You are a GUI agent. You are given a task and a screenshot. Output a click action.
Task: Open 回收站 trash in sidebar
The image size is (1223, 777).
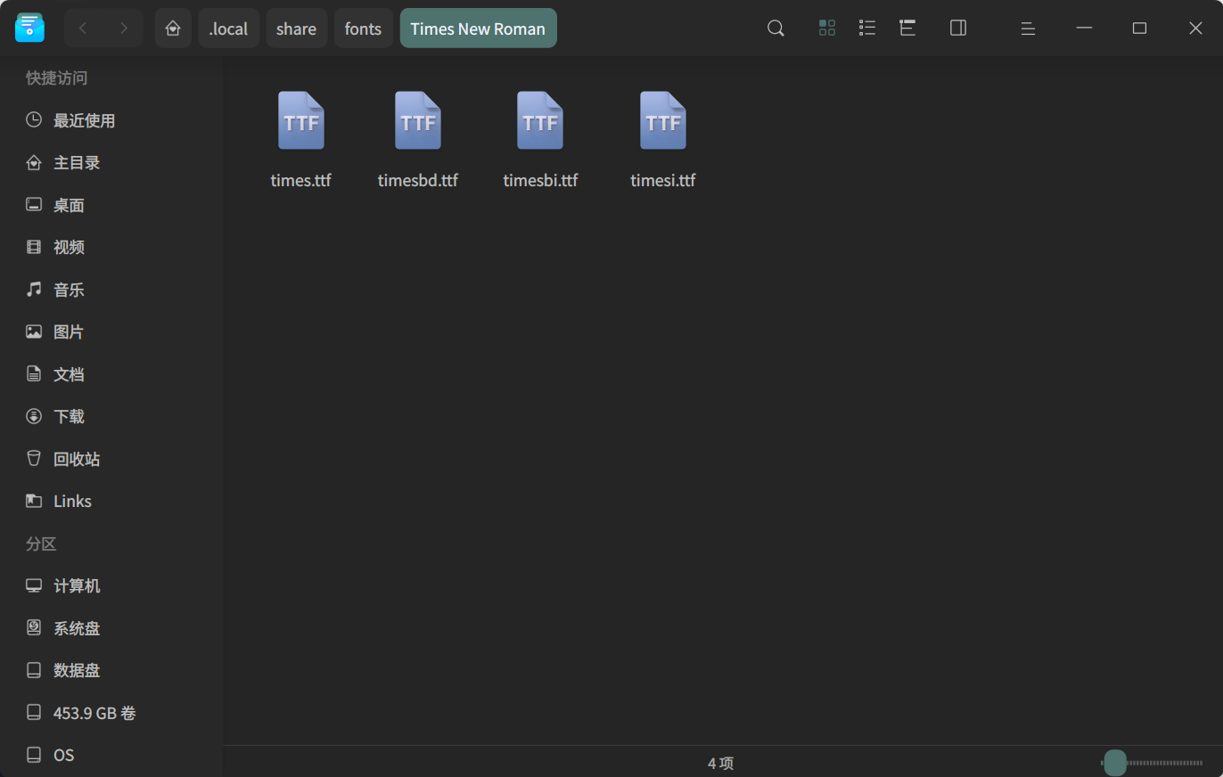77,459
